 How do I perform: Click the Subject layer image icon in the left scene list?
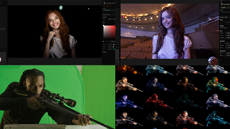point(104,3)
